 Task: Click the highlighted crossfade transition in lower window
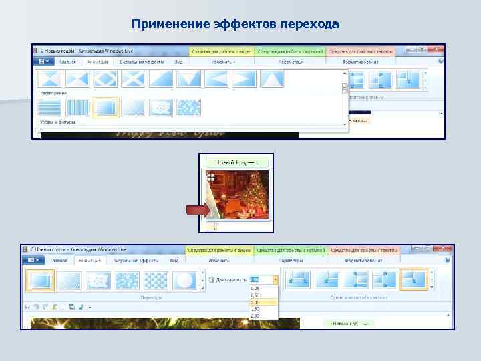click(40, 280)
